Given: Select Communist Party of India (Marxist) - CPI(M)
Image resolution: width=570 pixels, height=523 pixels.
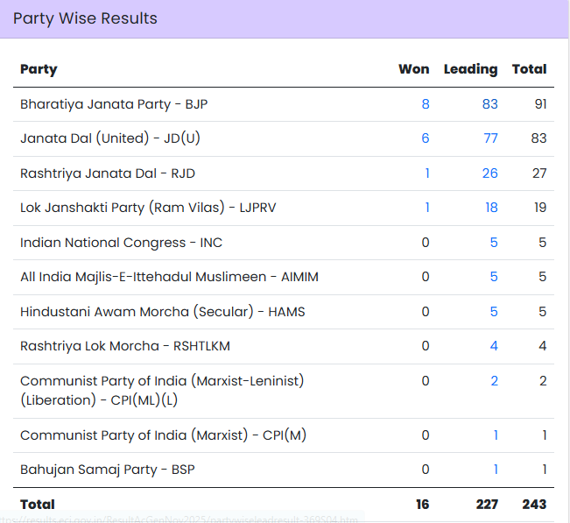Looking at the screenshot, I should [x=163, y=435].
